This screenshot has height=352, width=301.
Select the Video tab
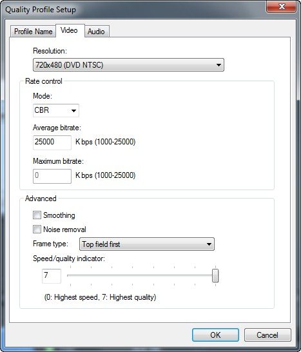70,30
